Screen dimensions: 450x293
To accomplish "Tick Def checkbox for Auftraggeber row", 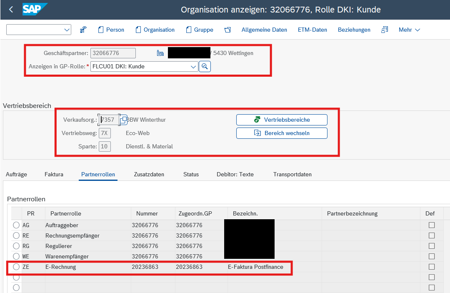I will tap(432, 225).
